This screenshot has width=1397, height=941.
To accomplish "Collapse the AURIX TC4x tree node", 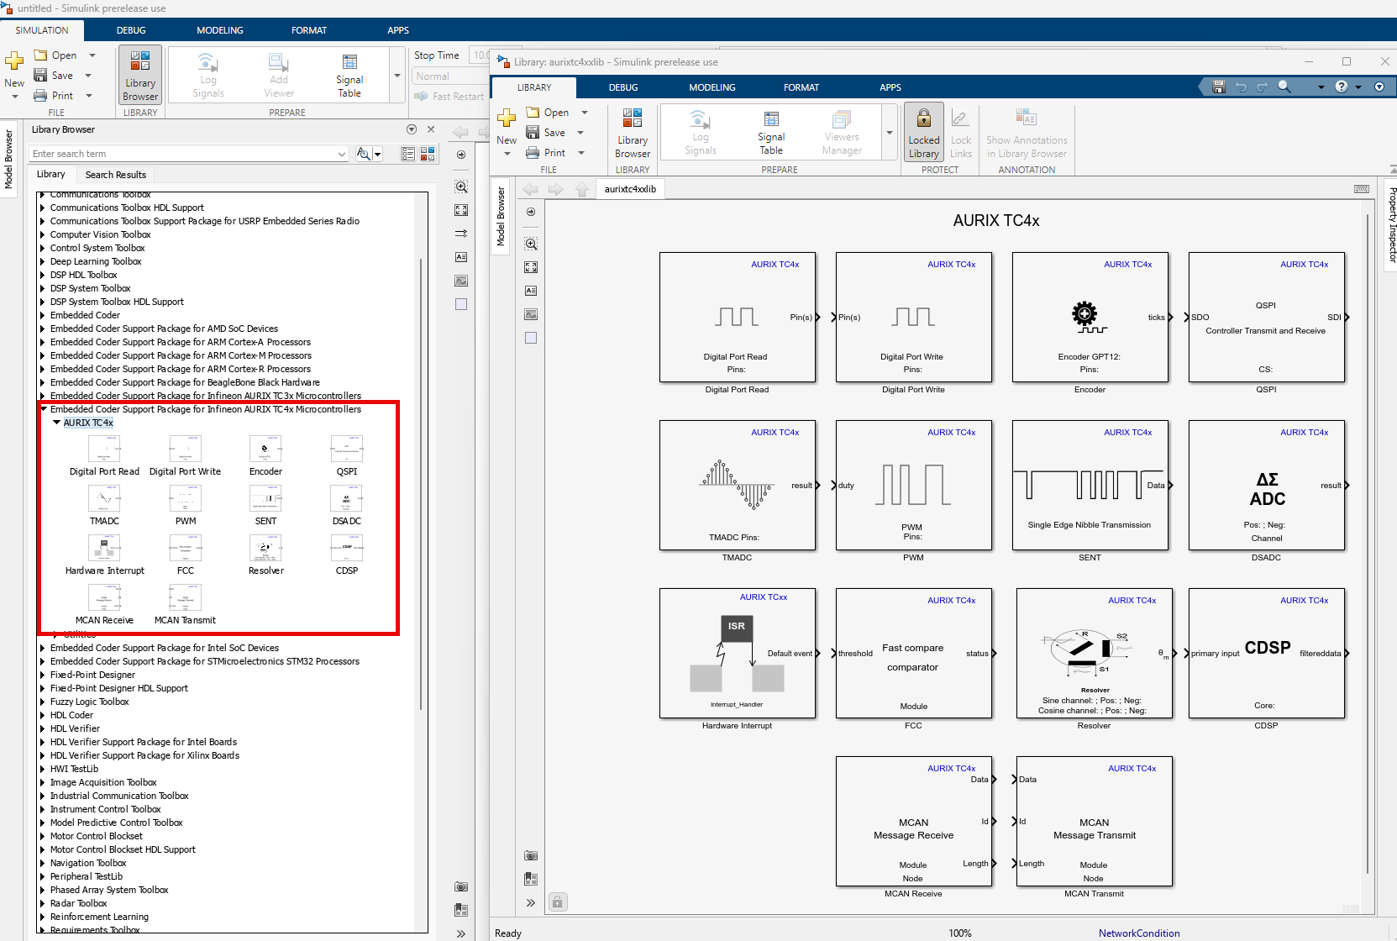I will pos(56,423).
